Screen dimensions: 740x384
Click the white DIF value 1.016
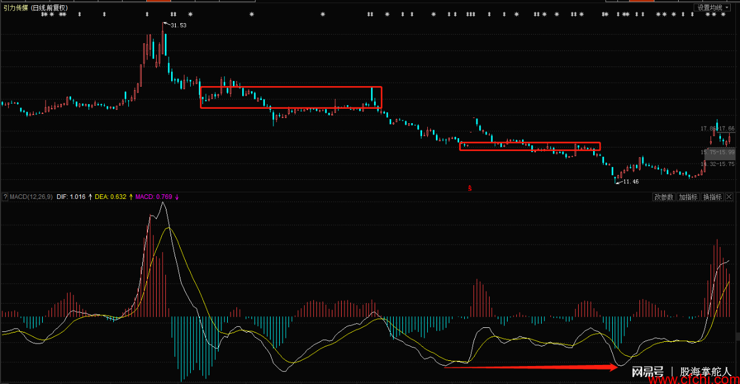tap(76, 197)
